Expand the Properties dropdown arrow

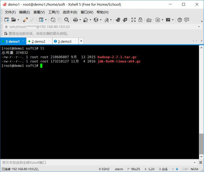coord(46,20)
